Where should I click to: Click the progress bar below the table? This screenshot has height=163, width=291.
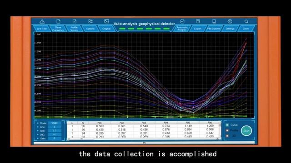tap(144, 143)
